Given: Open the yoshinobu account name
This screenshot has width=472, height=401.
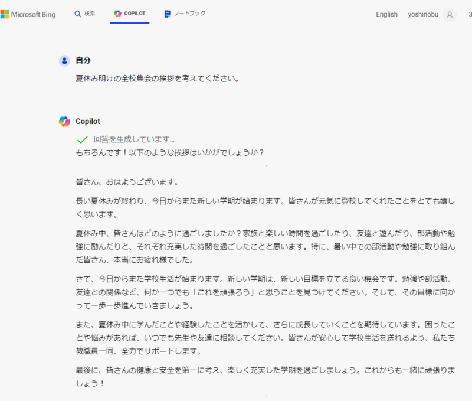Looking at the screenshot, I should pos(423,14).
